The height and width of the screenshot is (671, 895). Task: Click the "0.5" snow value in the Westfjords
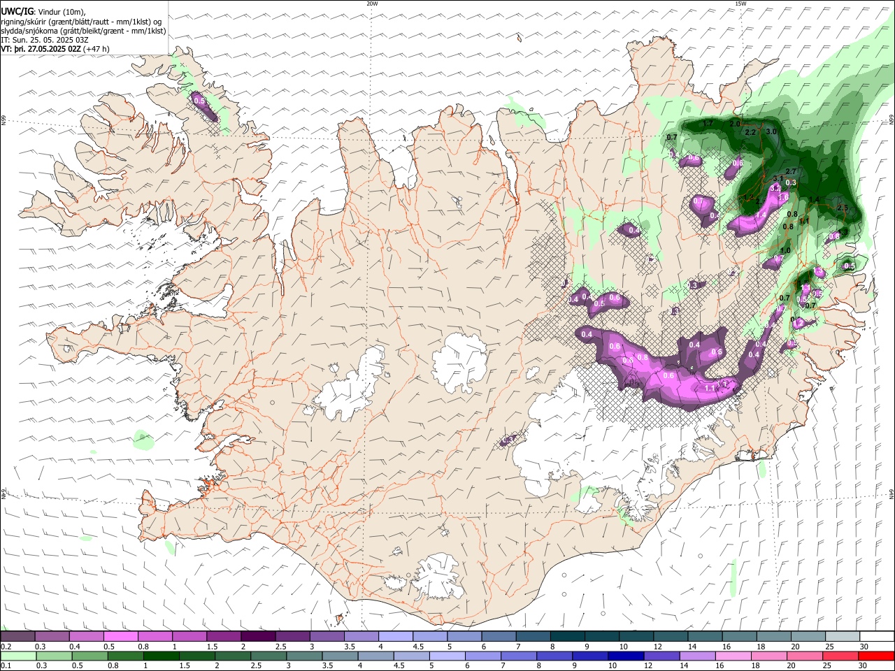(199, 101)
